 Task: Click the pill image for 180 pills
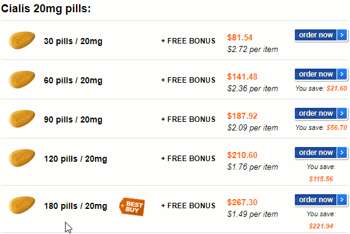point(22,205)
